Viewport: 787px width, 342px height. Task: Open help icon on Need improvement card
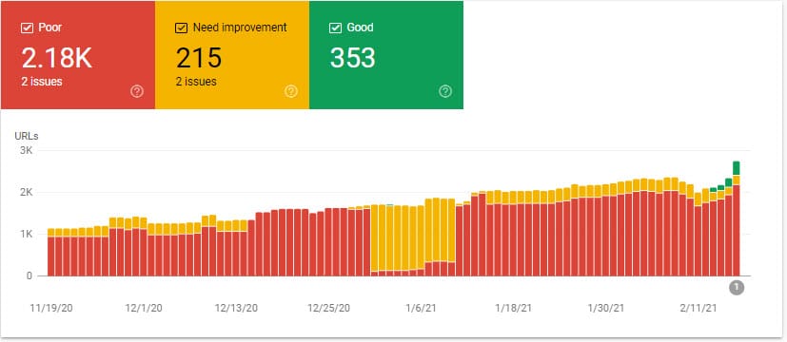pyautogui.click(x=291, y=91)
